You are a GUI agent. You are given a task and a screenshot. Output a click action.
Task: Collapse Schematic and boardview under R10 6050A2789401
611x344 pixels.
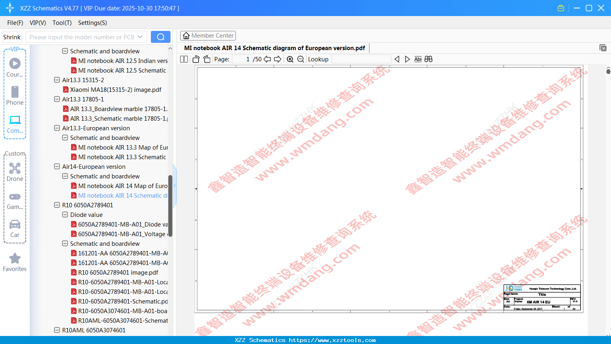(x=65, y=243)
